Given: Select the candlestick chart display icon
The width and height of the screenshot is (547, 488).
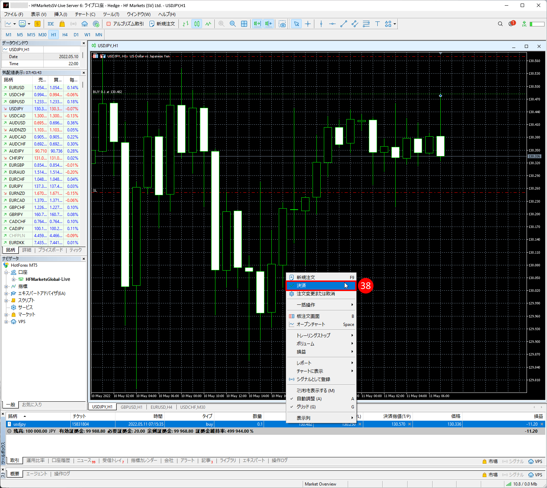Looking at the screenshot, I should [197, 24].
